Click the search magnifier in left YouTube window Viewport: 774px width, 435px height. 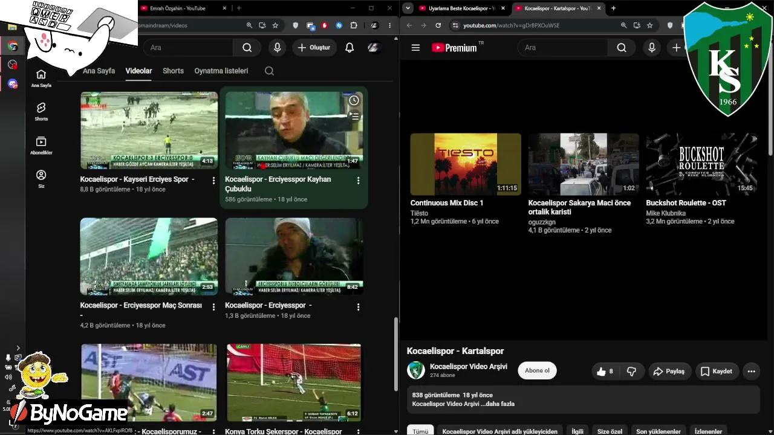click(247, 48)
